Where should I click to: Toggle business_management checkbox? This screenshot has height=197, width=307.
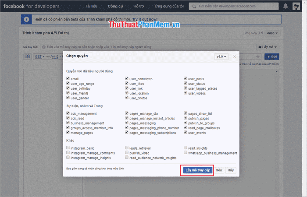(x=68, y=123)
